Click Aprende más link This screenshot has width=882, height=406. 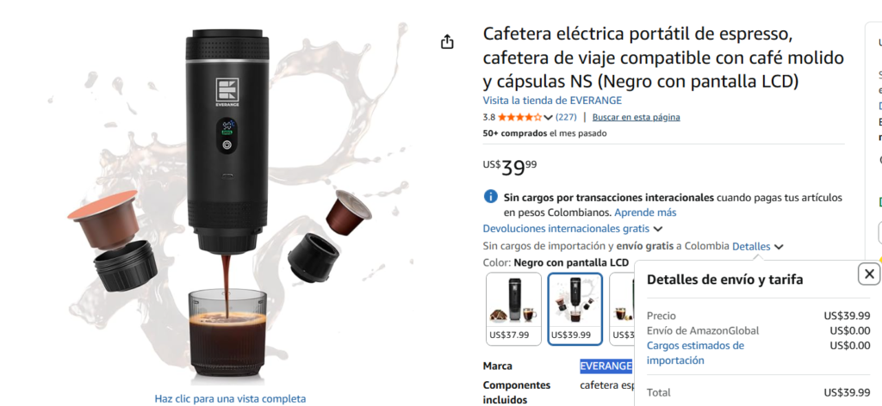pos(645,212)
